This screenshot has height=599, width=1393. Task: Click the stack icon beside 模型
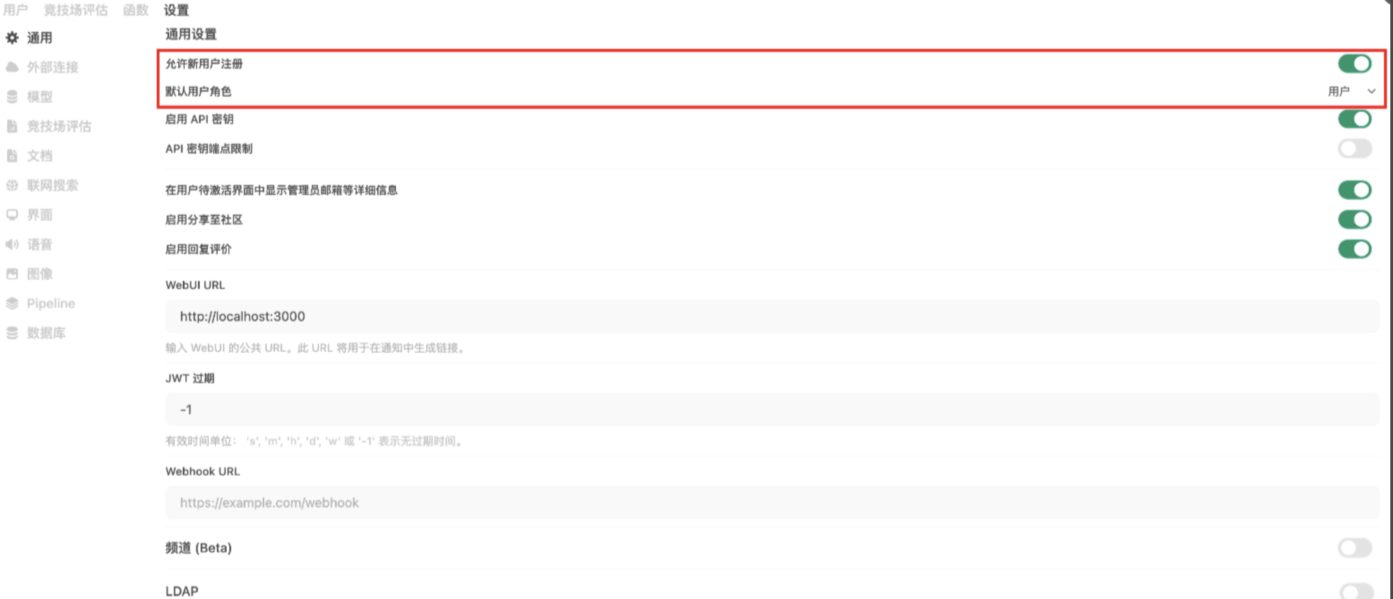pos(12,97)
